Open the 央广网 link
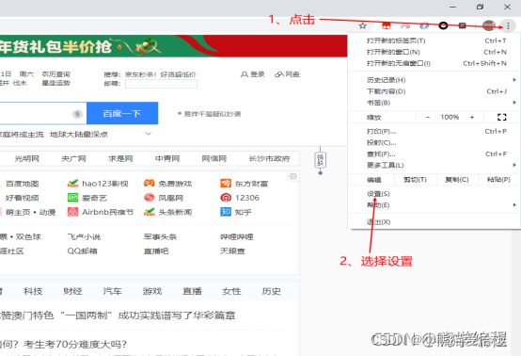The image size is (521, 356). tap(73, 159)
